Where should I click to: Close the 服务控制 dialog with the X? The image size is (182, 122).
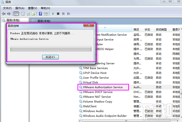click(x=89, y=25)
